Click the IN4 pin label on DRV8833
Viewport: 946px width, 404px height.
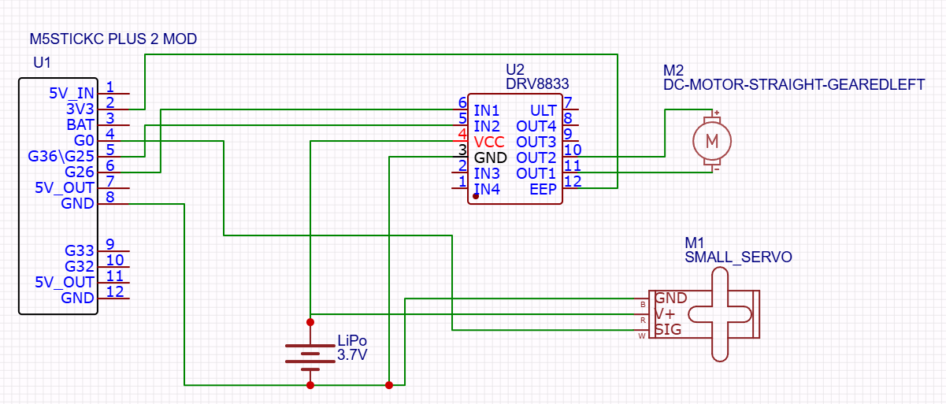(486, 189)
